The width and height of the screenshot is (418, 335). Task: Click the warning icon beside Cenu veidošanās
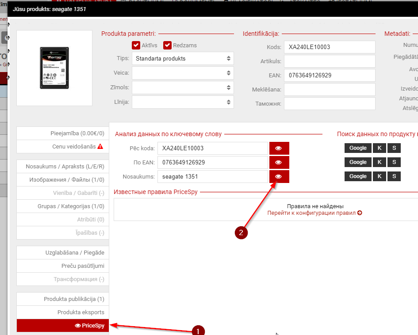point(100,147)
